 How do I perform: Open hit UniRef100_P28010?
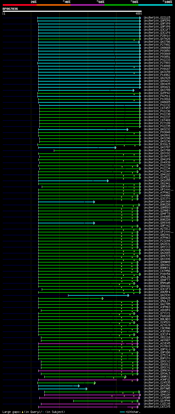tap(157, 36)
